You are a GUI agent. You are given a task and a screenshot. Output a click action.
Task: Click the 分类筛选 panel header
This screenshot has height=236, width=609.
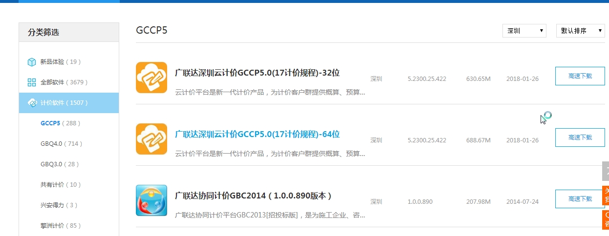(x=69, y=32)
